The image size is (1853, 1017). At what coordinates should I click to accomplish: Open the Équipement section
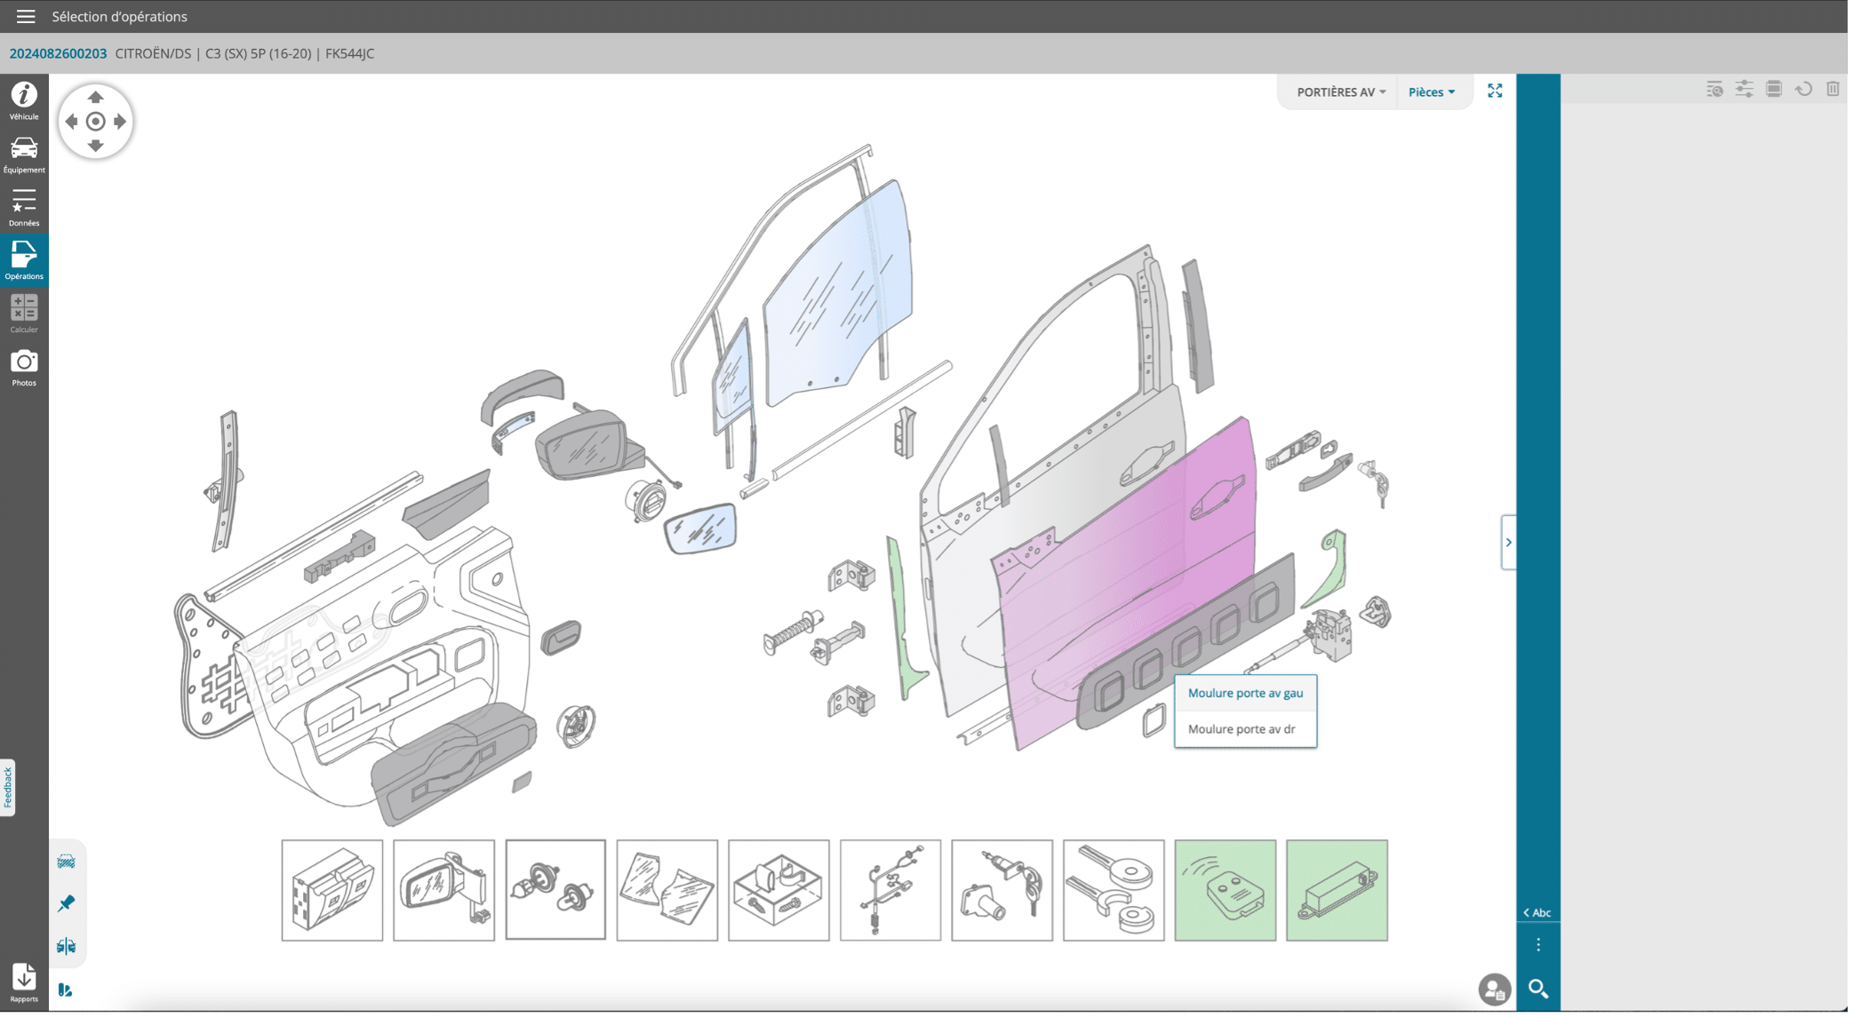tap(24, 154)
